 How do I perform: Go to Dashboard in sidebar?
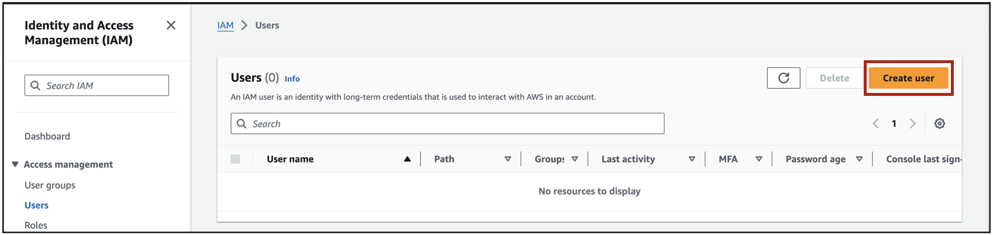[x=47, y=136]
